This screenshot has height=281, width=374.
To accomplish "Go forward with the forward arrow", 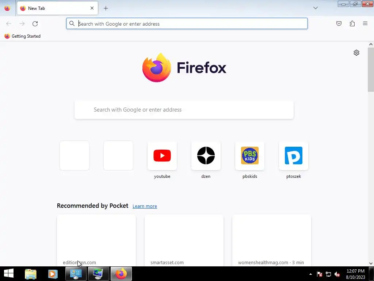I will click(x=22, y=24).
